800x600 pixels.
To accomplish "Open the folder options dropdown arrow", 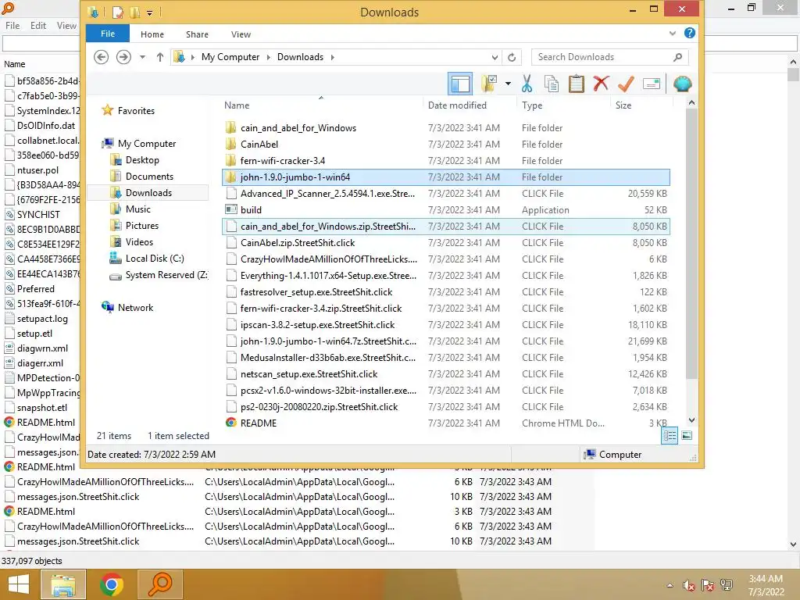I will (x=508, y=84).
